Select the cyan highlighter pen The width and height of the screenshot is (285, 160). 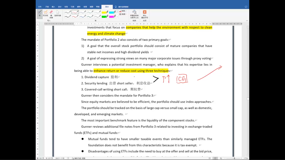pyautogui.click(x=112, y=12)
